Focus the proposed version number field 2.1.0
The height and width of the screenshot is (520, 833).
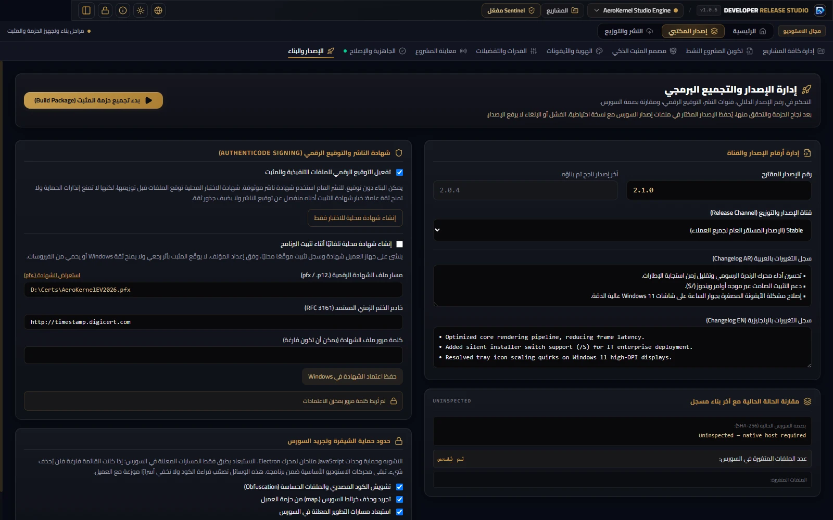[x=719, y=190]
